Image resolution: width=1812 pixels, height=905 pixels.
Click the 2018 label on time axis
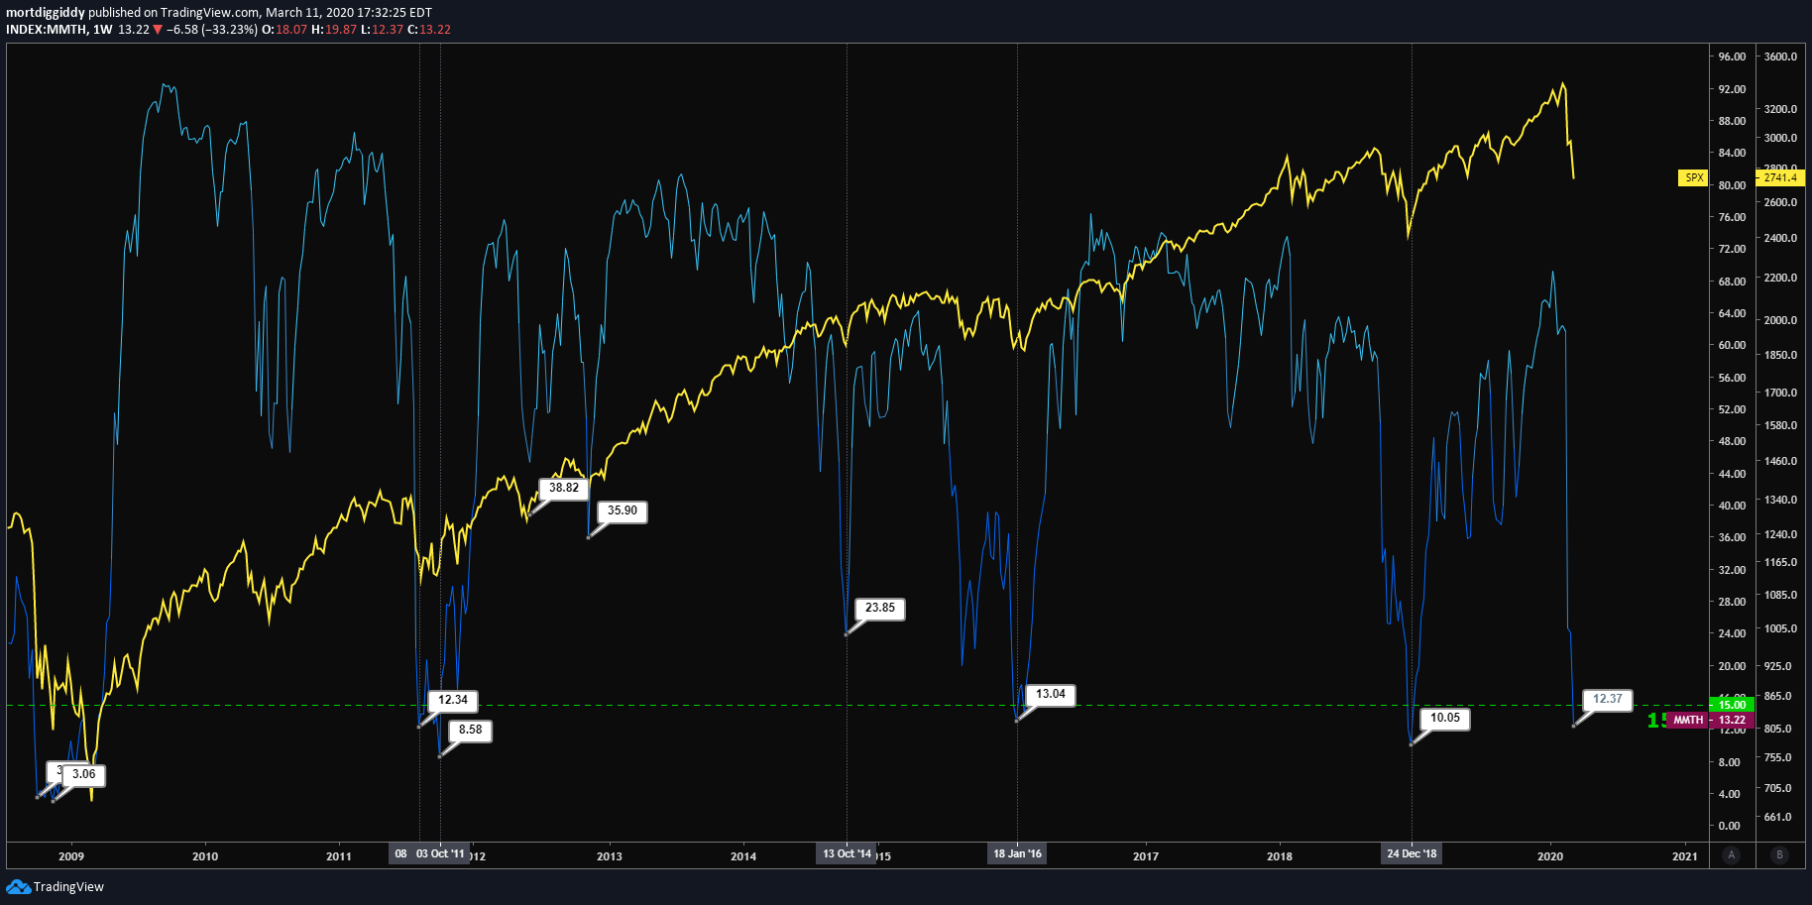[x=1280, y=856]
